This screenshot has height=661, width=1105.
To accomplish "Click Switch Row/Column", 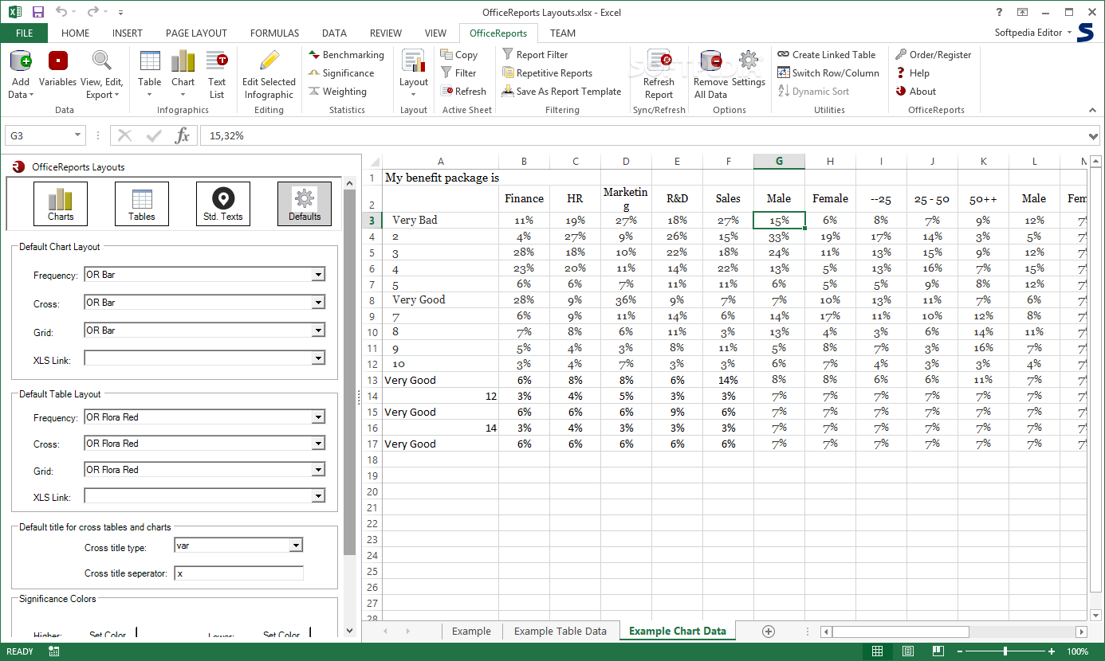I will click(x=828, y=73).
